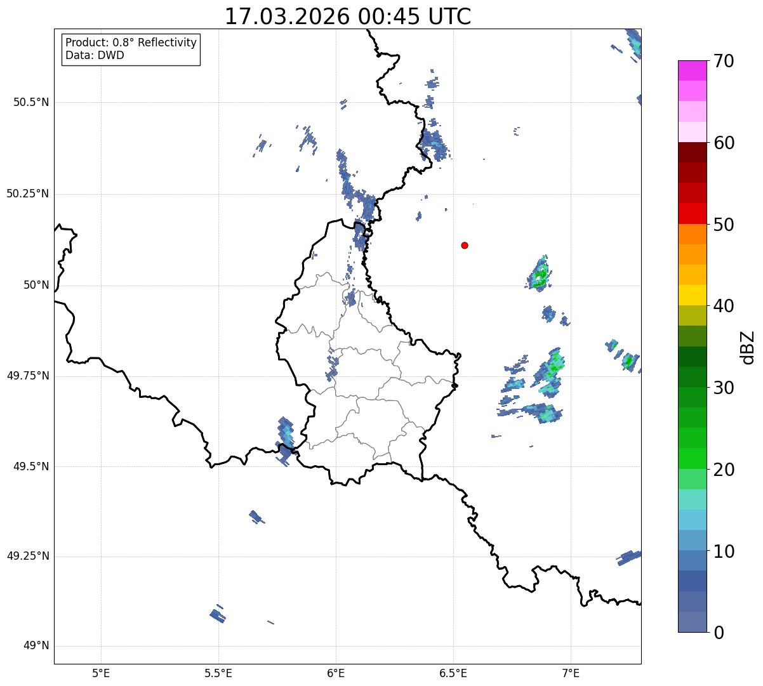763x686 pixels.
Task: Click the red location marker dot
Action: click(465, 245)
